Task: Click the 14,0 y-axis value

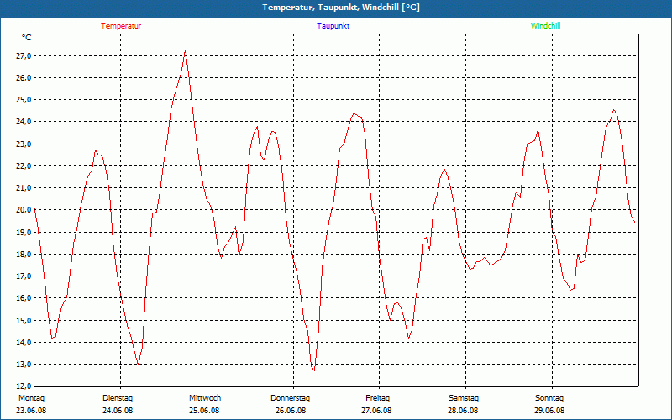Action: tap(24, 342)
